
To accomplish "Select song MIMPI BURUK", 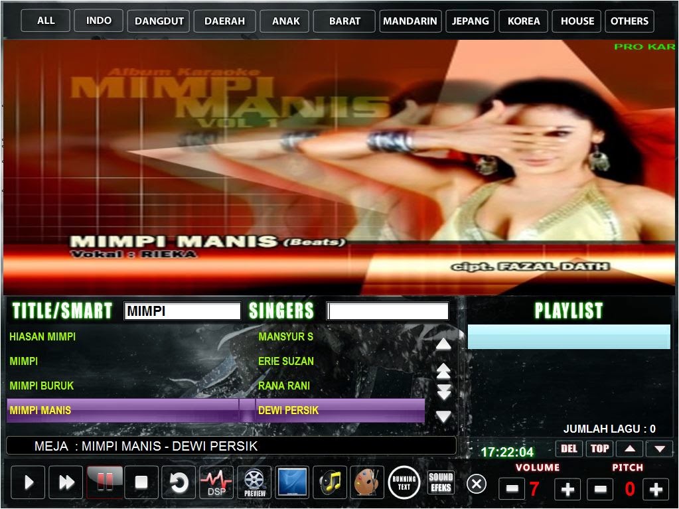I will 42,386.
